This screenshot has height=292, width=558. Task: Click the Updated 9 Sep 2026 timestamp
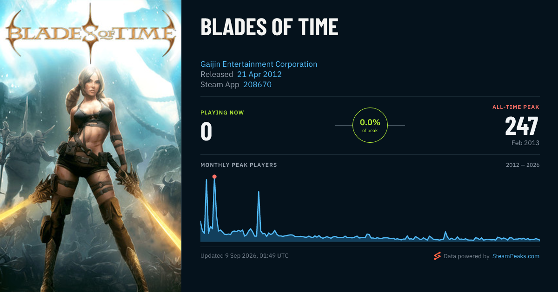[244, 256]
